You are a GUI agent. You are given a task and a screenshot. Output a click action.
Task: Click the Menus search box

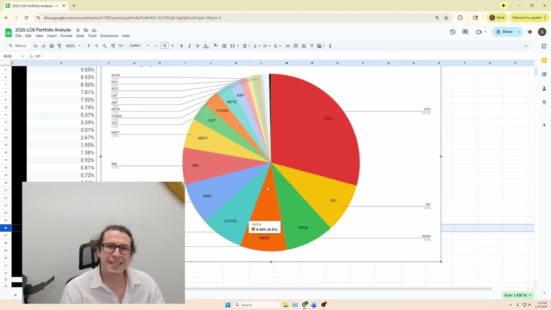(x=18, y=46)
